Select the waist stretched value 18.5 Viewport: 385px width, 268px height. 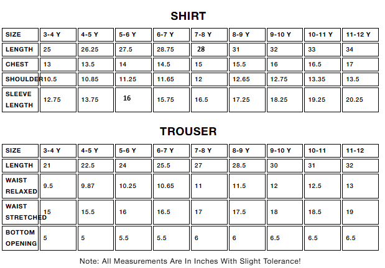[315, 212]
